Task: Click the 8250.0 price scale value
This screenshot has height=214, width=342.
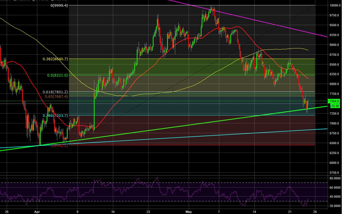Action: (334, 74)
